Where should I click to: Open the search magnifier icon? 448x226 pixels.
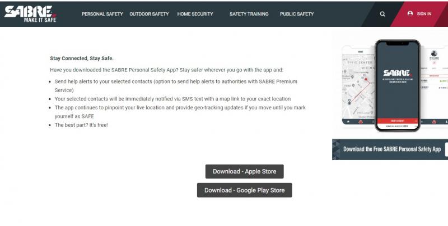pos(382,14)
